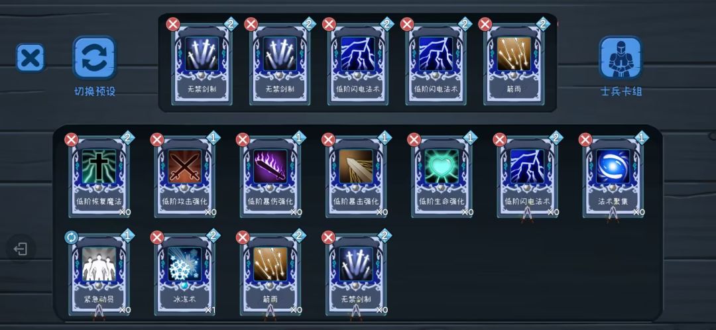
Task: Click the third deck slot 低阶闪电法术
Action: (x=358, y=65)
